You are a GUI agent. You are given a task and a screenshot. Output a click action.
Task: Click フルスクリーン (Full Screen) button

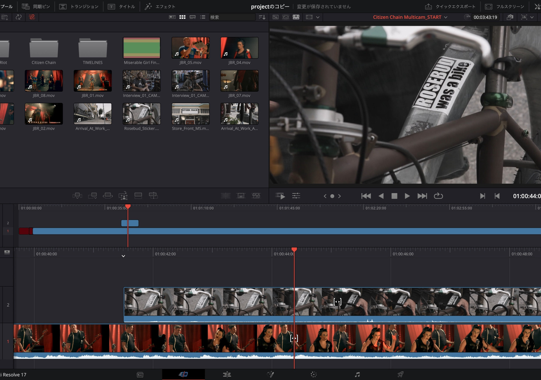[505, 6]
